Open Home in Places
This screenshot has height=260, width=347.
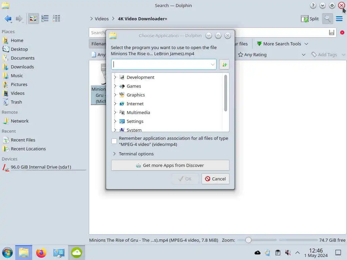click(x=17, y=41)
